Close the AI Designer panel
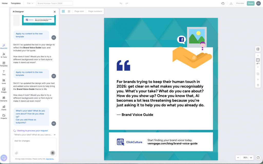This screenshot has width=263, height=164. [x=54, y=12]
